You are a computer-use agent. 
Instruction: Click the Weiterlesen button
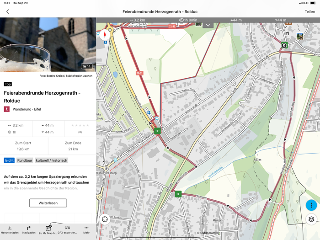click(x=48, y=203)
